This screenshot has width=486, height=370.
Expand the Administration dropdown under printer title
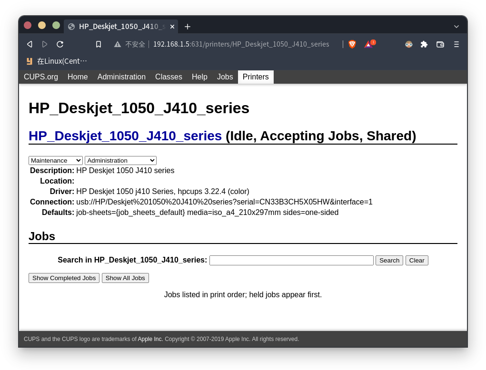[120, 161]
